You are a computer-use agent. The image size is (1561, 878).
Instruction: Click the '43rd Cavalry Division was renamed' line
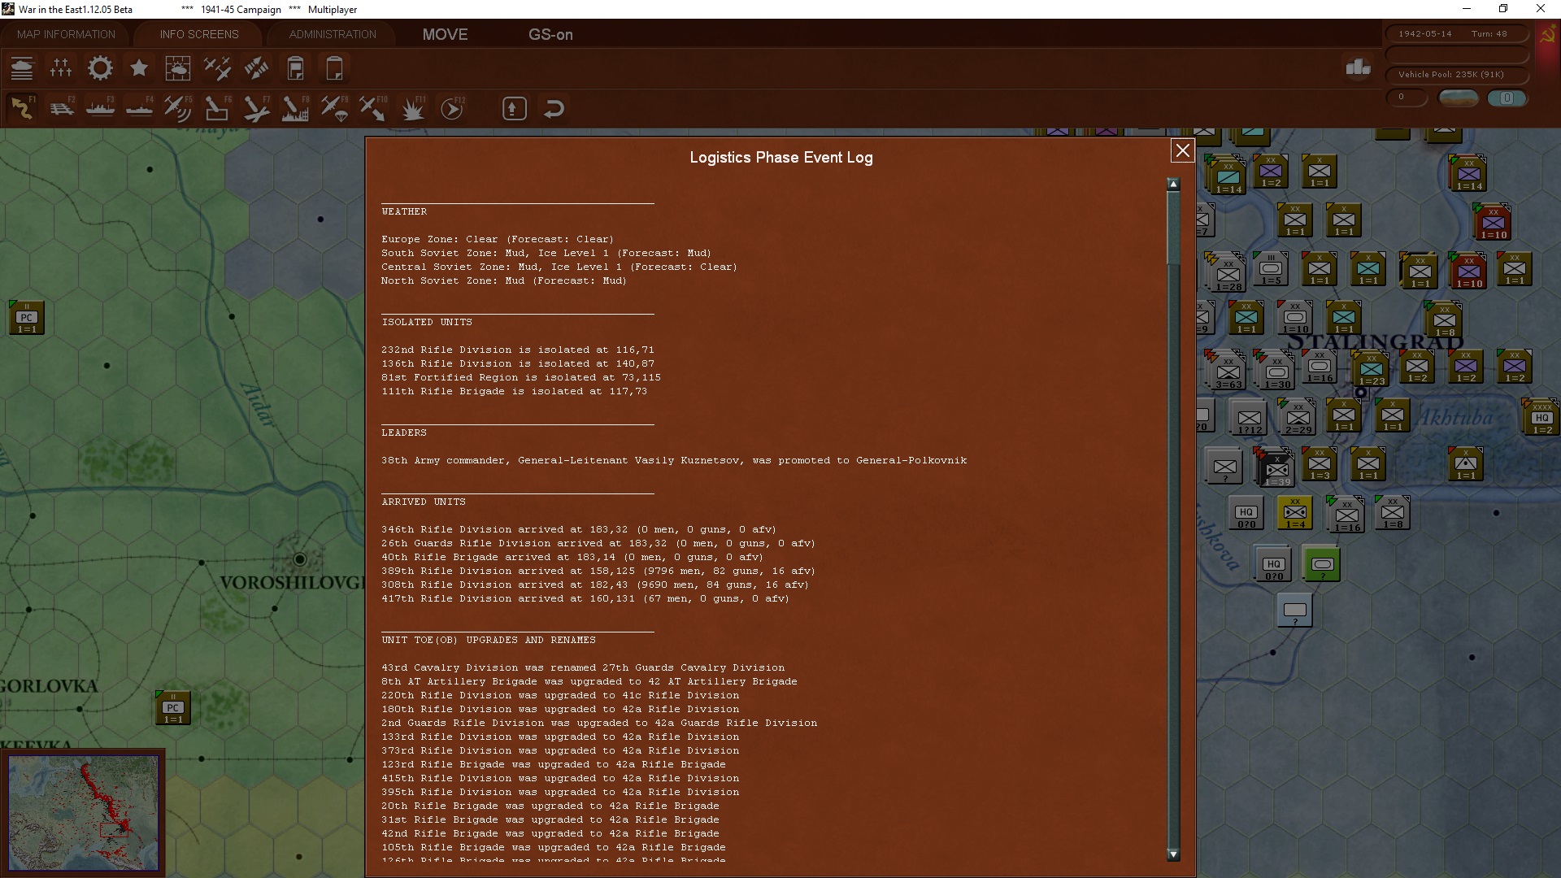tap(583, 667)
